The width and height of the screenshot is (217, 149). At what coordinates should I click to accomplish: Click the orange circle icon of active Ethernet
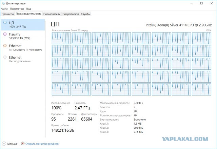[x=5, y=46]
